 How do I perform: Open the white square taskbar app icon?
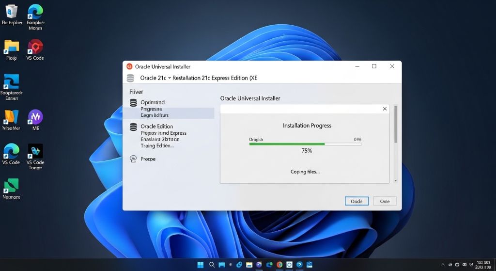pyautogui.click(x=289, y=265)
